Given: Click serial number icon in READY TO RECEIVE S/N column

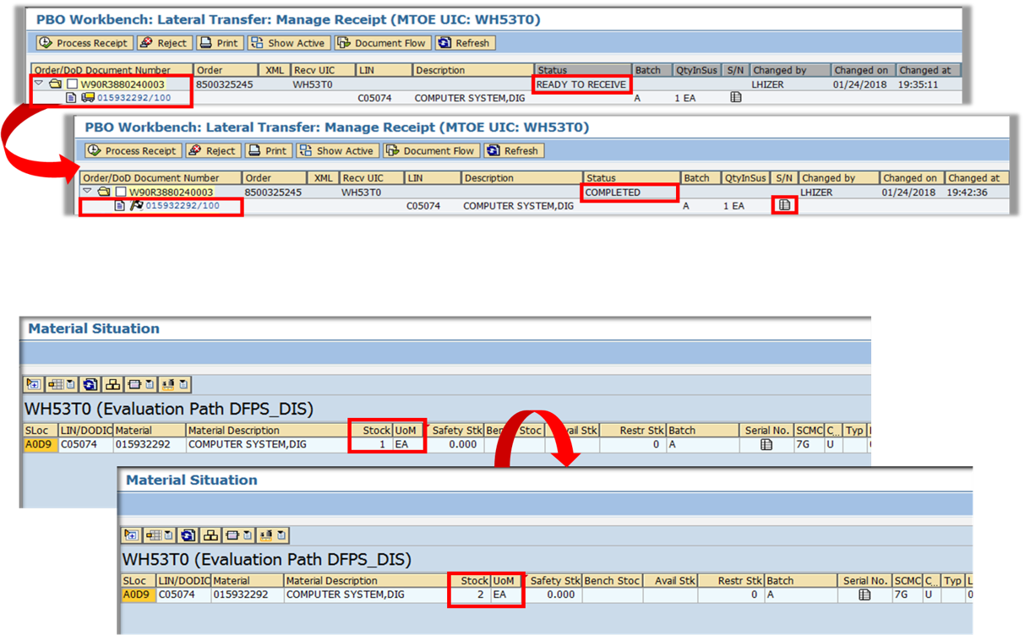Looking at the screenshot, I should tap(735, 98).
